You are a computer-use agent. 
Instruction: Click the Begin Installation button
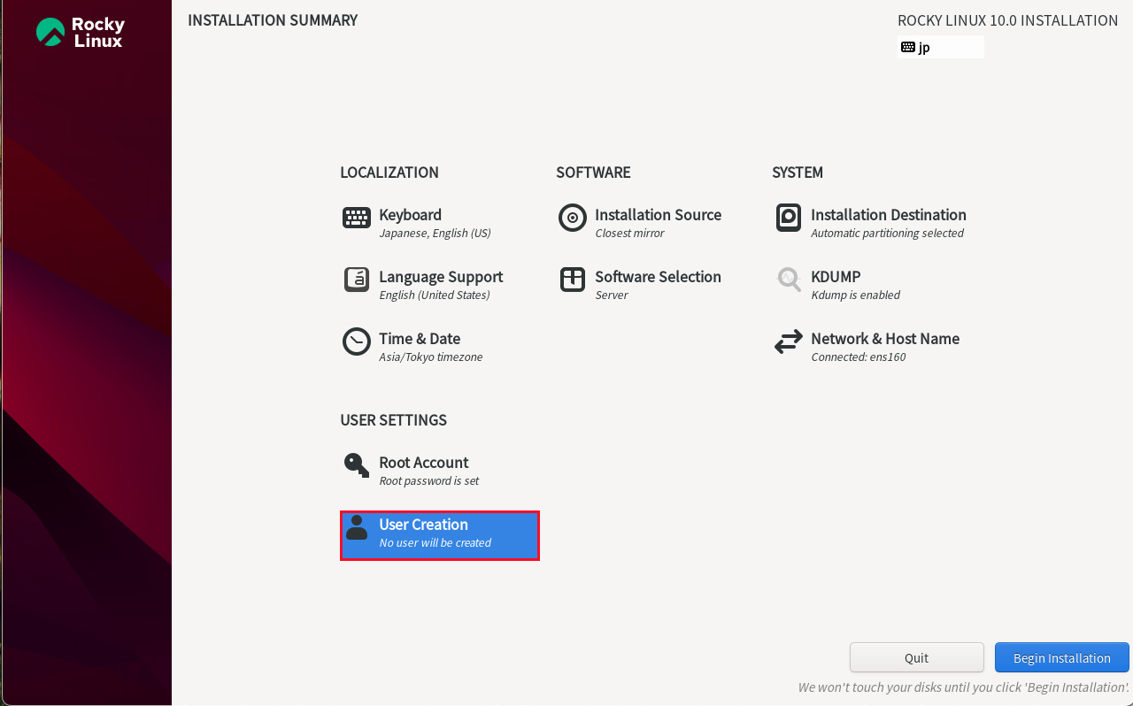point(1062,658)
